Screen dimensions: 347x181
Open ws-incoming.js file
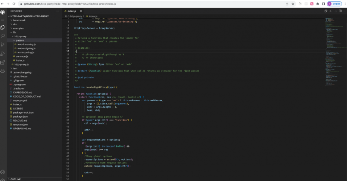pyautogui.click(x=35, y=52)
